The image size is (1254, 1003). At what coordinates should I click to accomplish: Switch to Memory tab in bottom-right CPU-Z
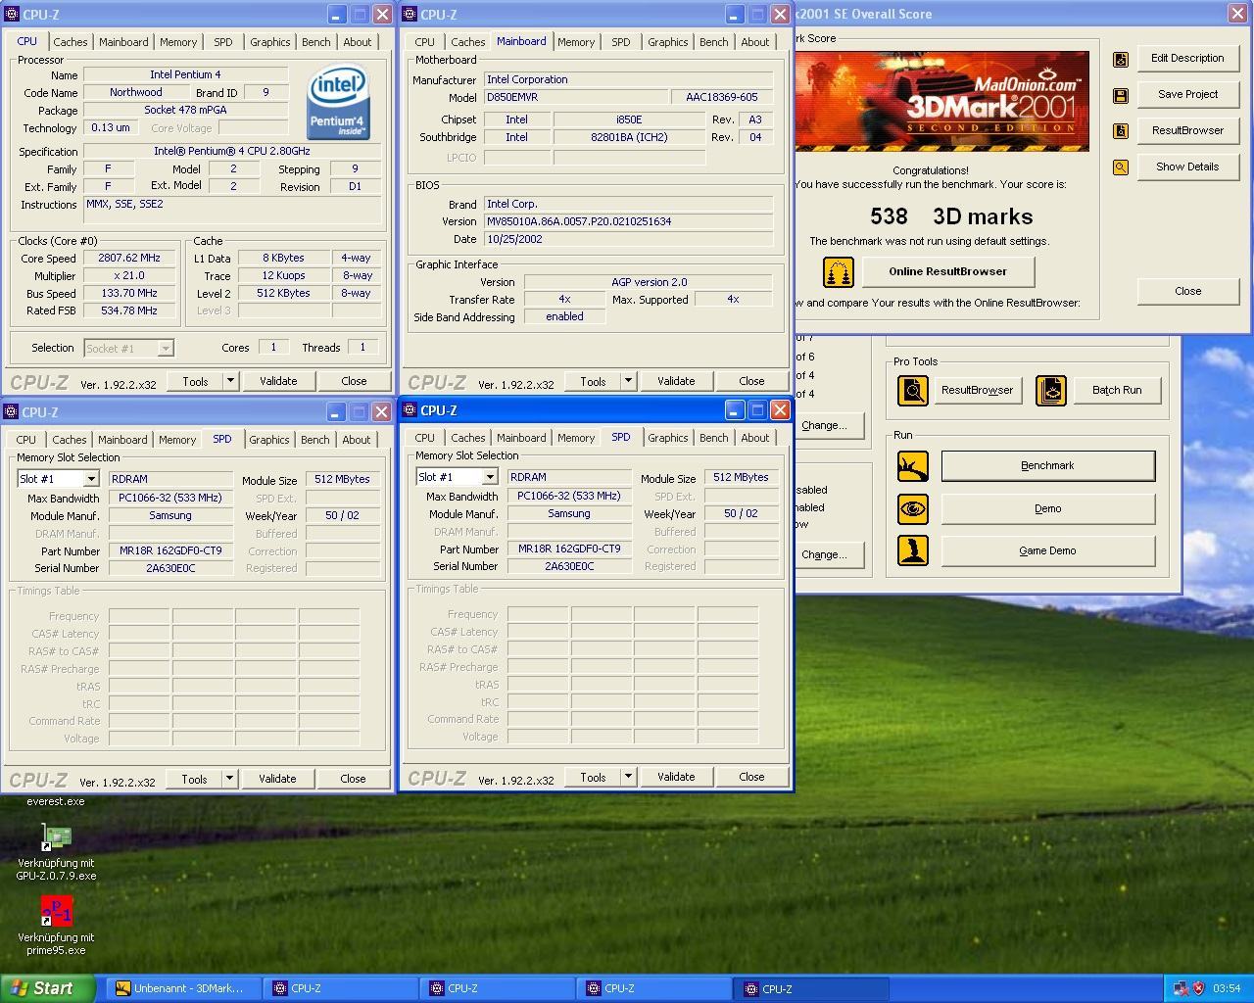point(575,438)
